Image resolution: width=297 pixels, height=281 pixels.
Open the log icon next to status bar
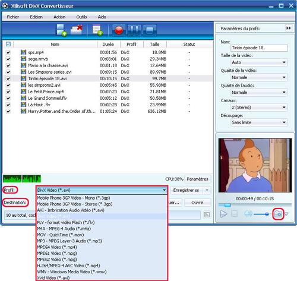coord(207,215)
